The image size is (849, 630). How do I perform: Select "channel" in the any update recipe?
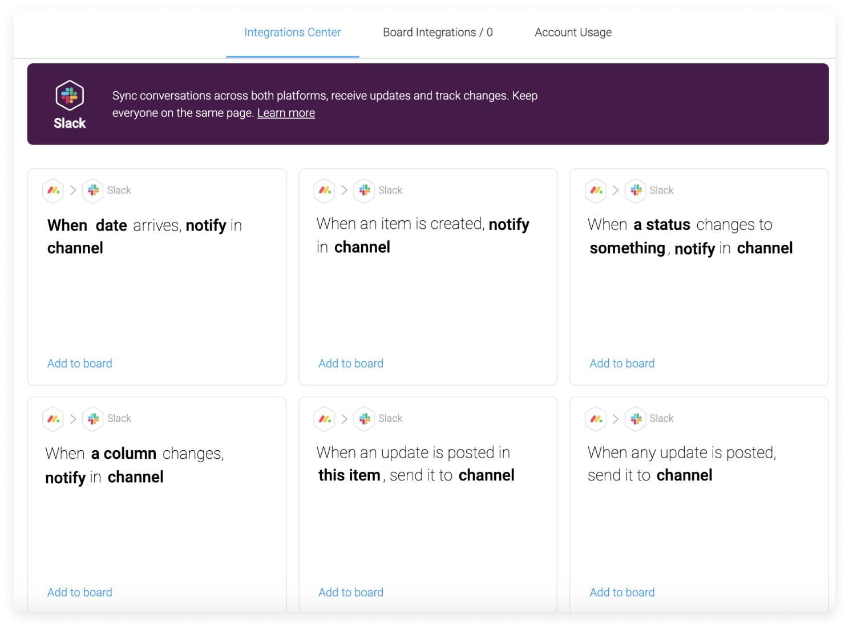point(685,475)
